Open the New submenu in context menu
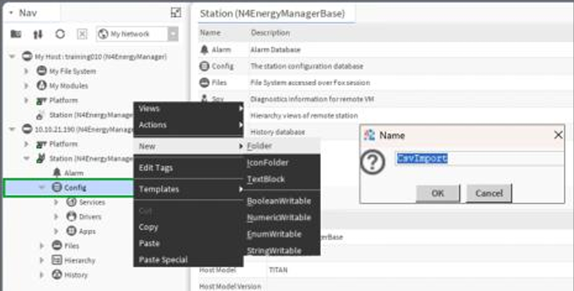 [x=189, y=146]
